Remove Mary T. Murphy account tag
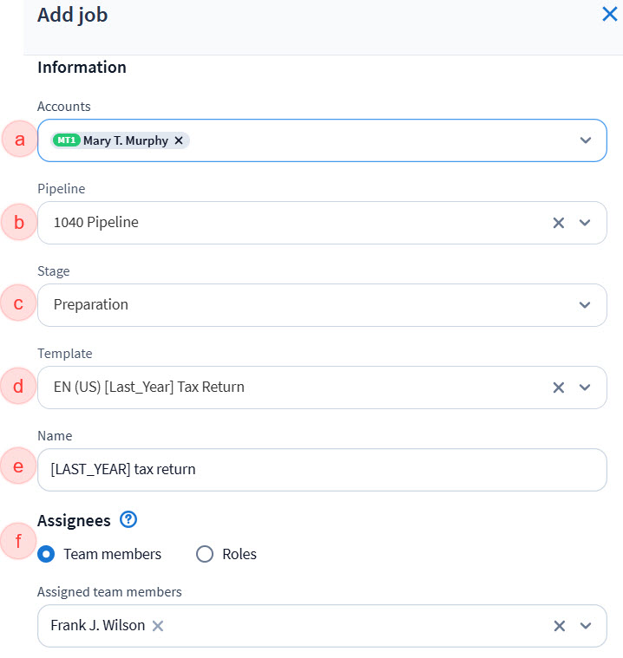Screen dimensions: 623x658 (179, 140)
